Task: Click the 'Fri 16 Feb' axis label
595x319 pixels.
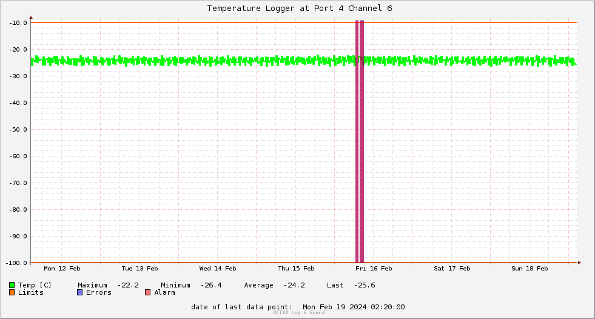Action: pyautogui.click(x=374, y=269)
